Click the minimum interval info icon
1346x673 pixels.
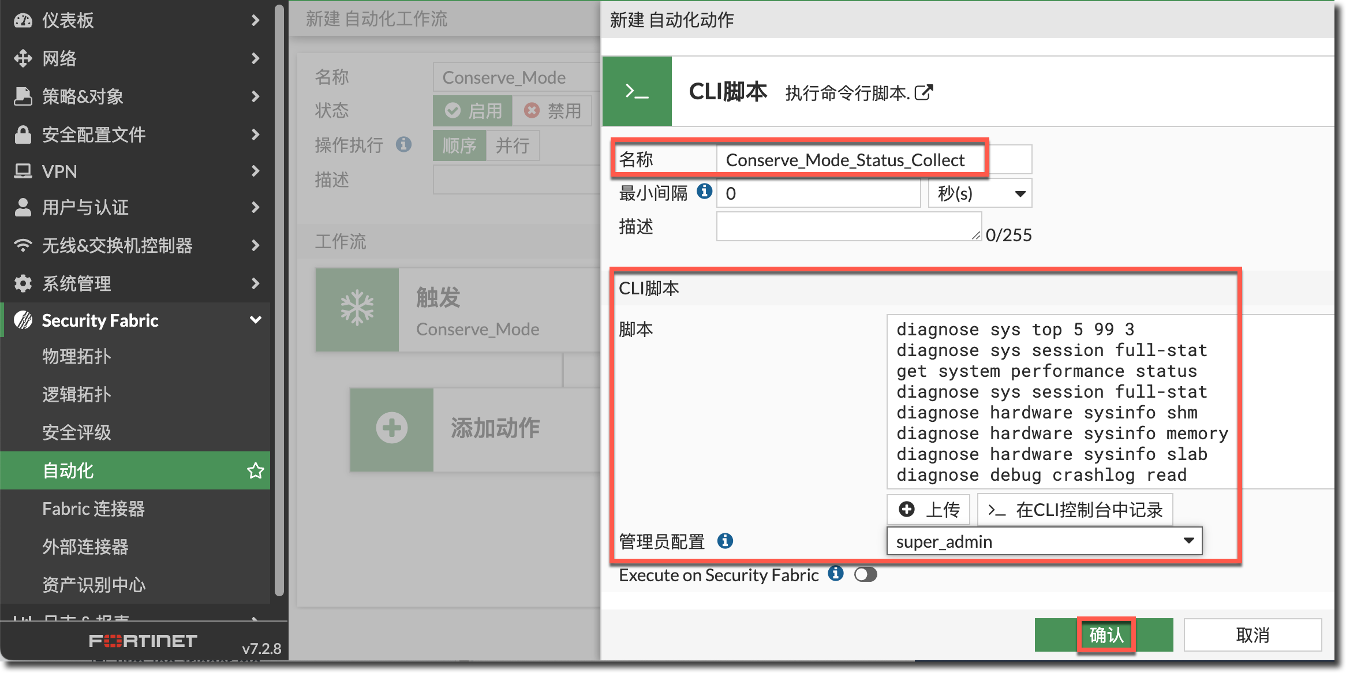(x=704, y=191)
